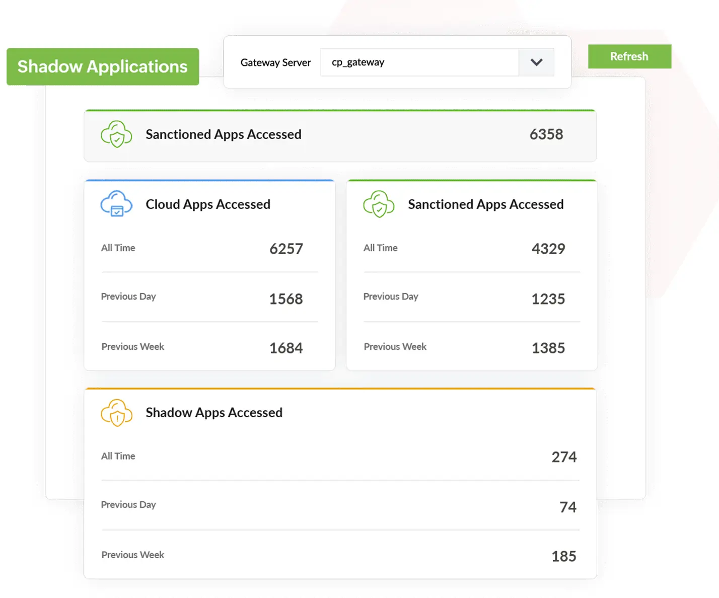Click All Time label in Cloud Apps card

(x=118, y=248)
